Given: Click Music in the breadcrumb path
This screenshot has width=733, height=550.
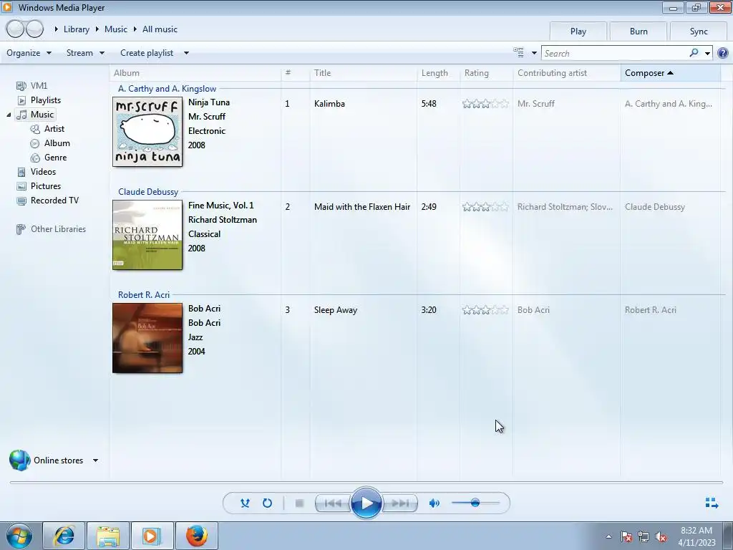Looking at the screenshot, I should [x=115, y=29].
